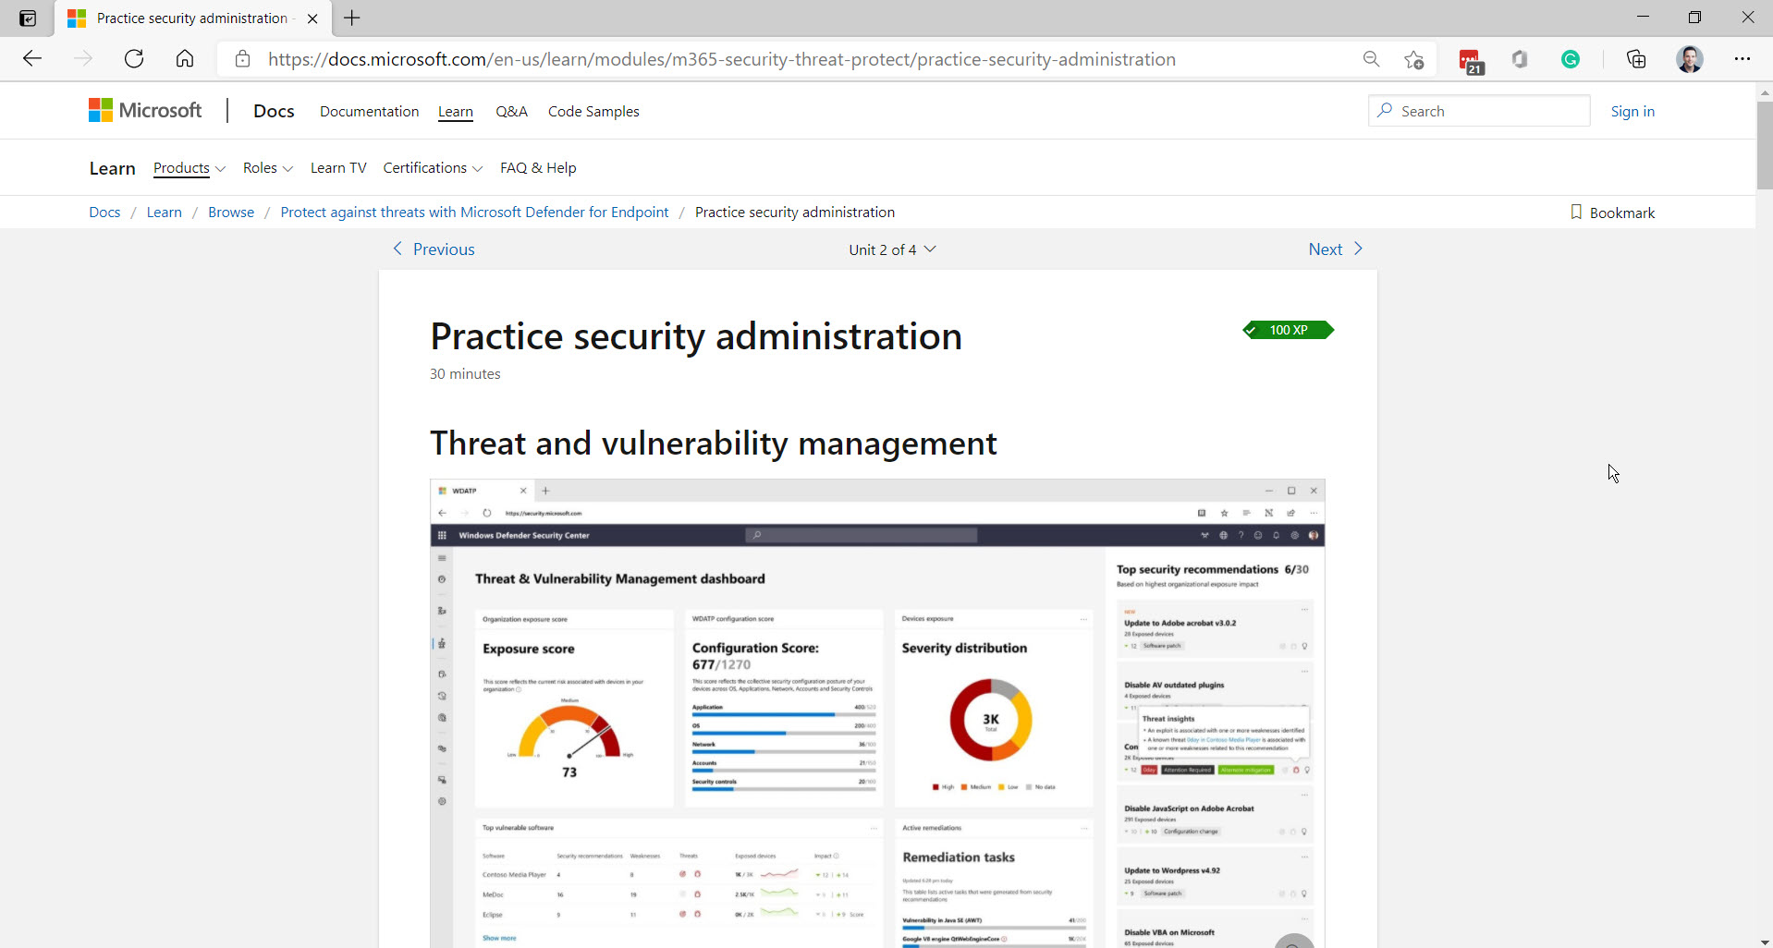Screen dimensions: 1773x948
Task: Click the dashboard screenshot image
Action: pos(877,712)
